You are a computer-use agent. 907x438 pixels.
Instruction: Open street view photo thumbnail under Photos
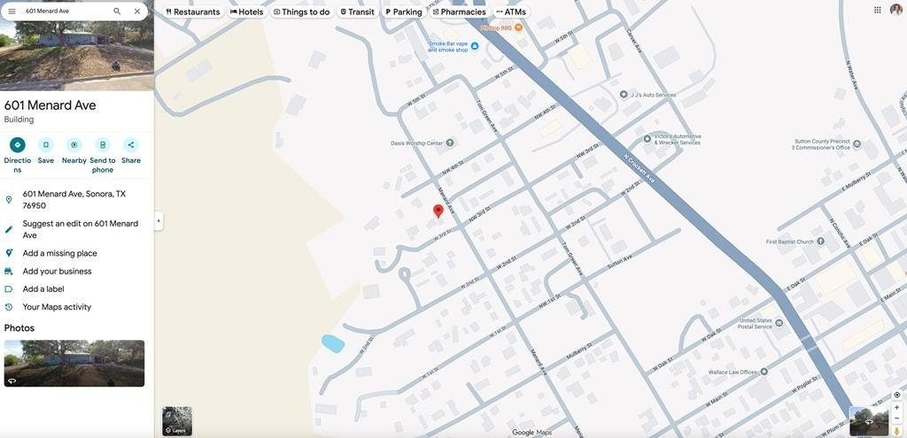point(74,364)
